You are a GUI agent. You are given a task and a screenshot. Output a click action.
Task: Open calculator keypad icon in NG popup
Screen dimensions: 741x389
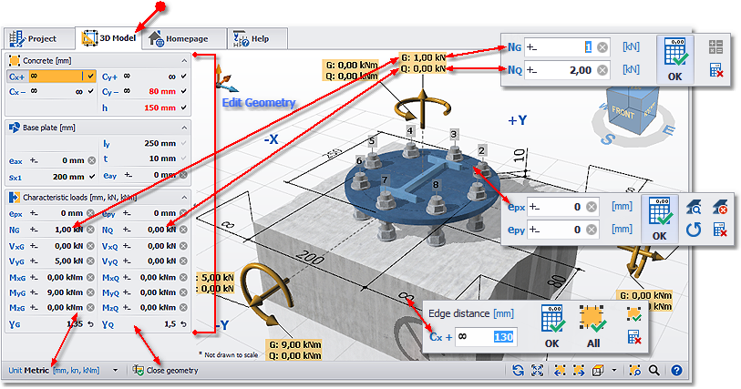[x=716, y=46]
